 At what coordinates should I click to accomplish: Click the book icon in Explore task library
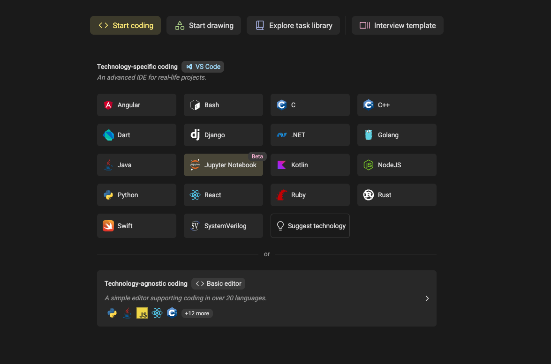pyautogui.click(x=260, y=25)
